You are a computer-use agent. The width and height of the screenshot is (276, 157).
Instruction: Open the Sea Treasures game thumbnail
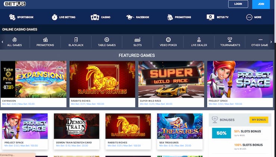[180, 126]
